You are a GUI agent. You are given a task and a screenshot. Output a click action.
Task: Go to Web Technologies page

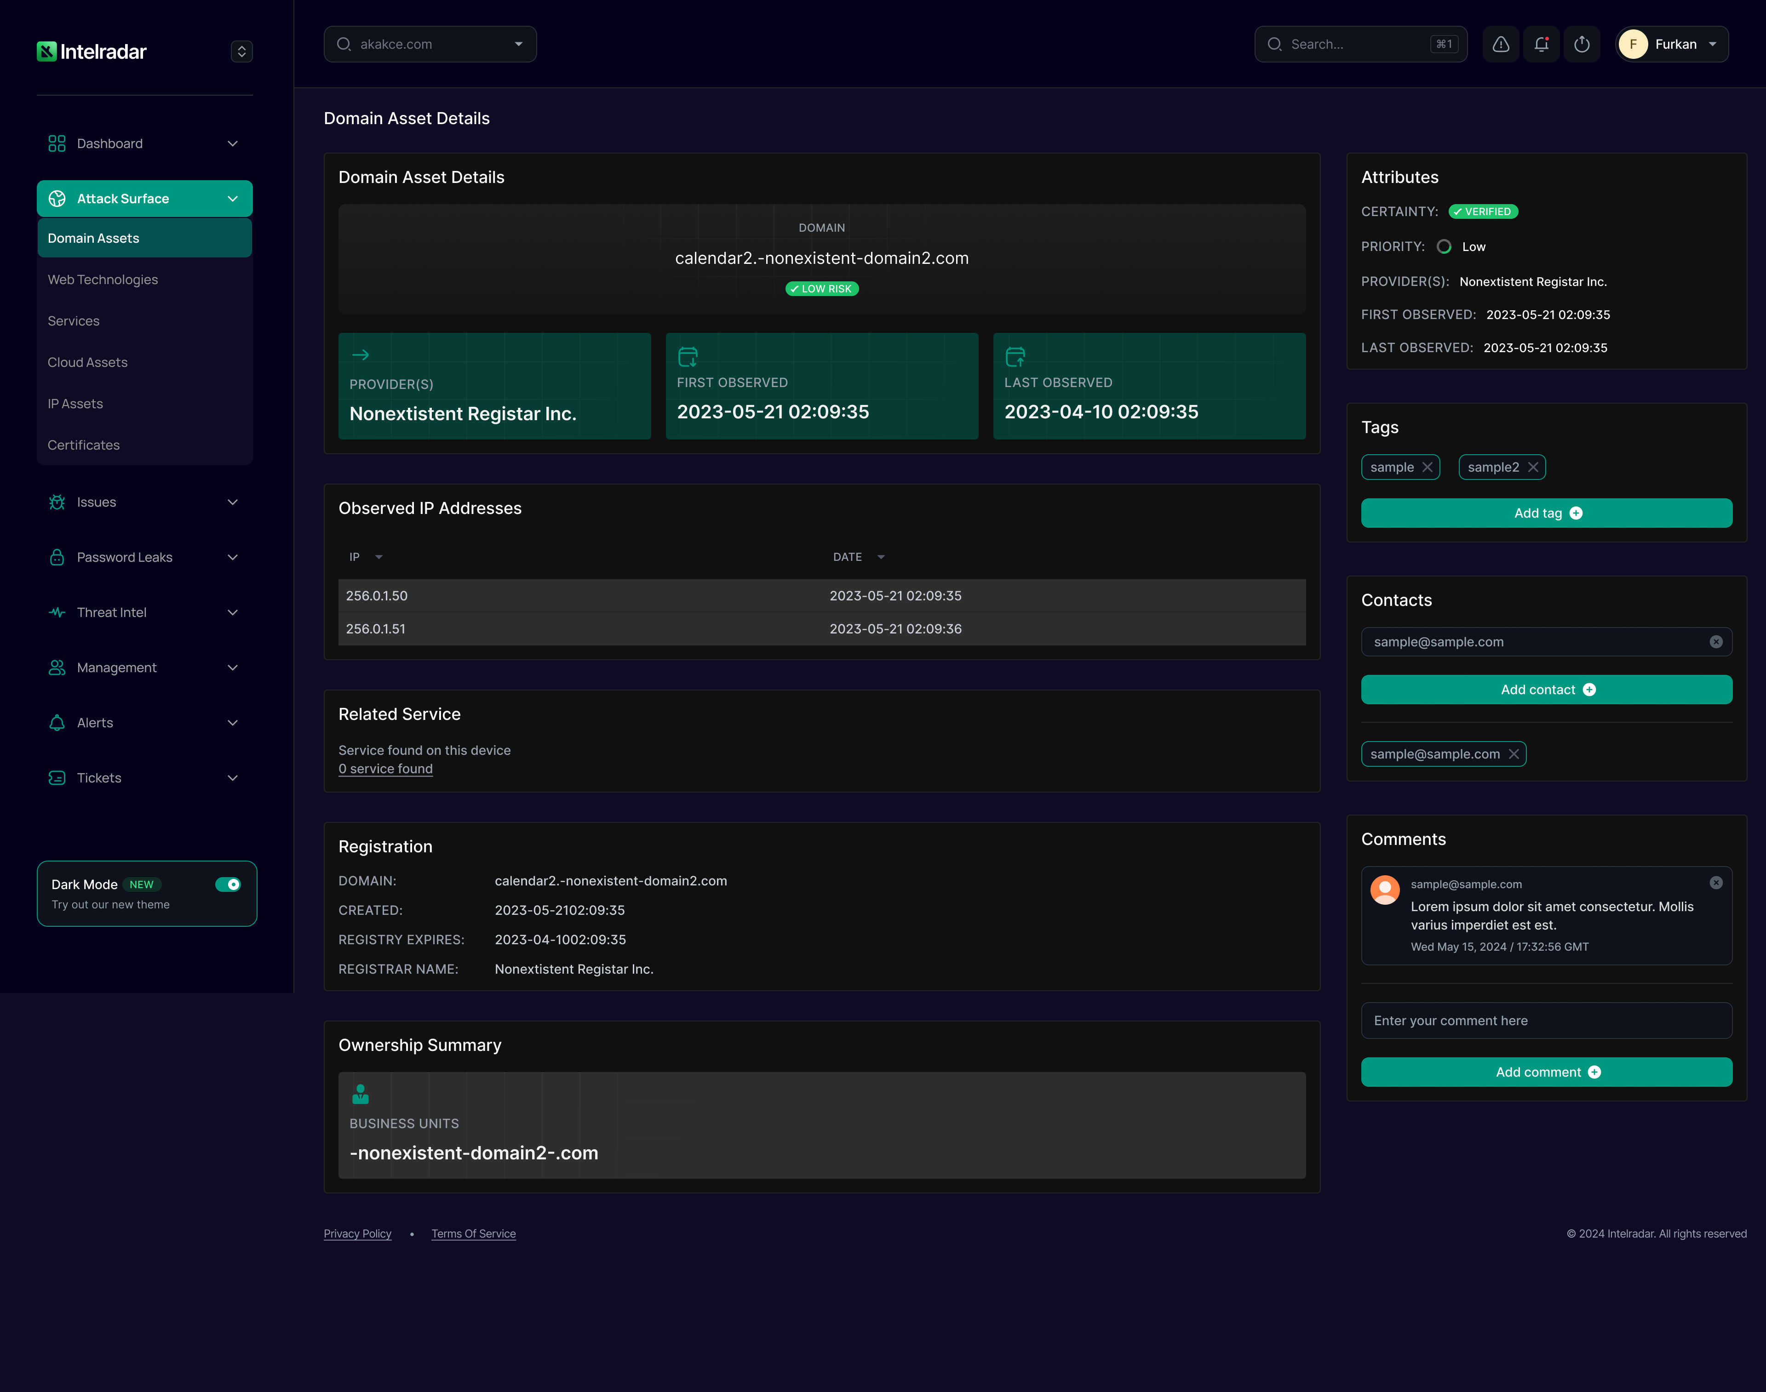[103, 280]
